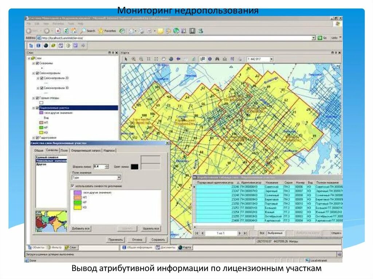This screenshot has width=373, height=279.
Task: Switch to the Поля tab in properties dialog
Action: [64, 151]
